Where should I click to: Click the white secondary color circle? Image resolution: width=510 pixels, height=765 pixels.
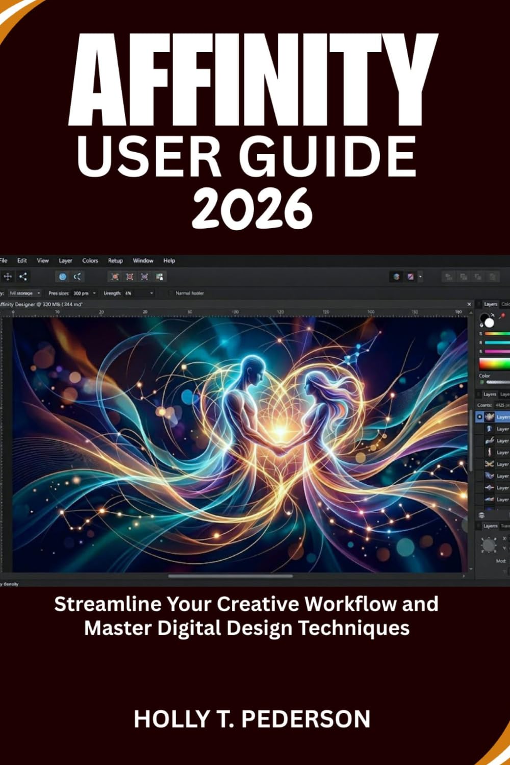click(x=490, y=323)
